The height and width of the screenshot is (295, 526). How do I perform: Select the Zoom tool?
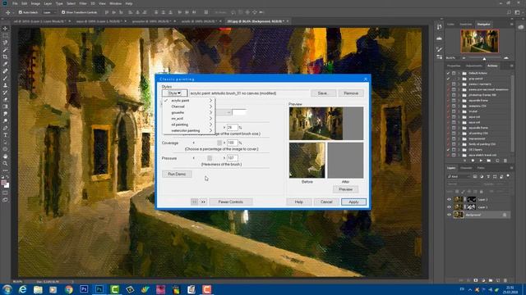tap(5, 163)
